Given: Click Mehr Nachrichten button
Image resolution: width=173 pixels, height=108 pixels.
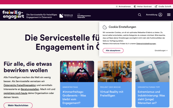Looking at the screenshot, I should pos(18,105).
